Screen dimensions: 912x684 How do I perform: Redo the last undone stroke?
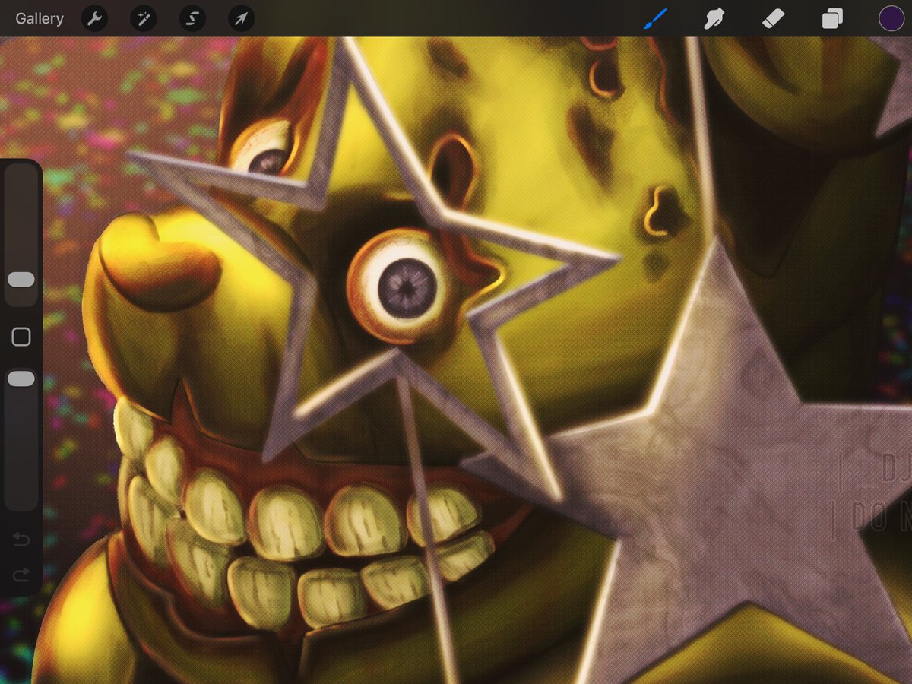pyautogui.click(x=21, y=574)
